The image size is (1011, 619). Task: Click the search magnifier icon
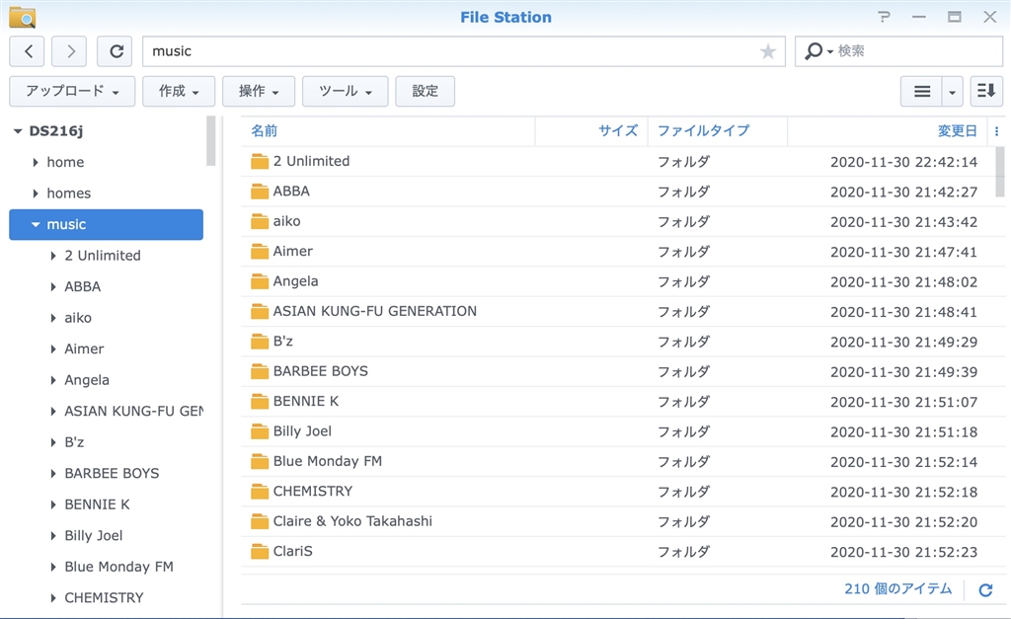[815, 51]
